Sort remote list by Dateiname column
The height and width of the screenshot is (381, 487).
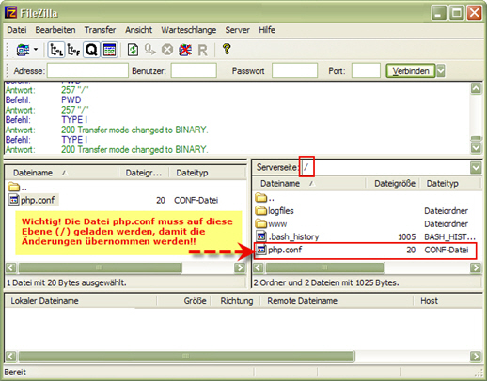308,183
